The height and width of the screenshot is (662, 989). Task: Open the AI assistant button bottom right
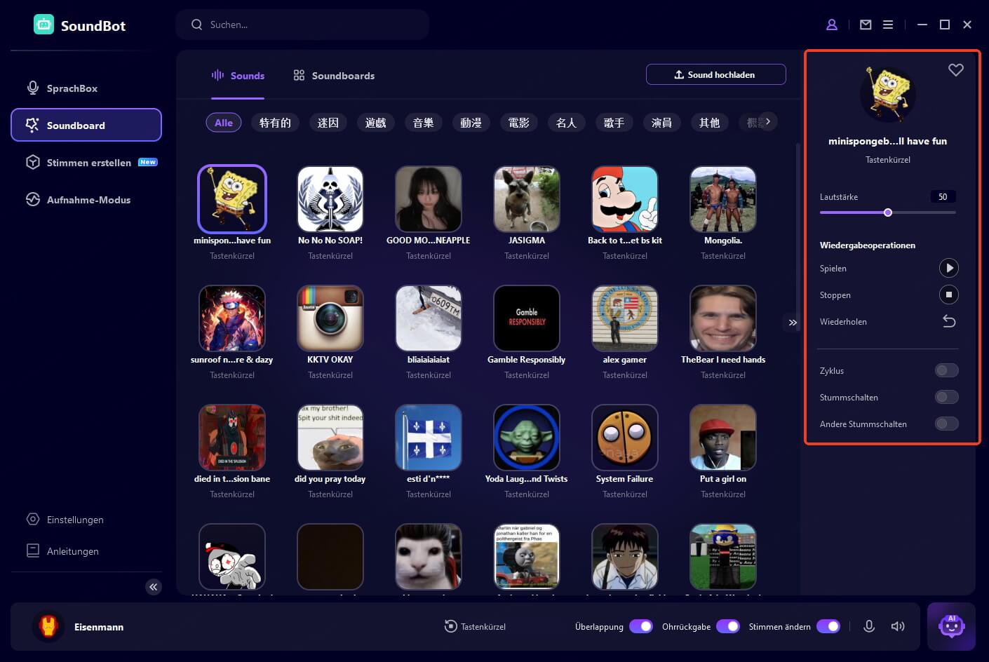[x=951, y=626]
